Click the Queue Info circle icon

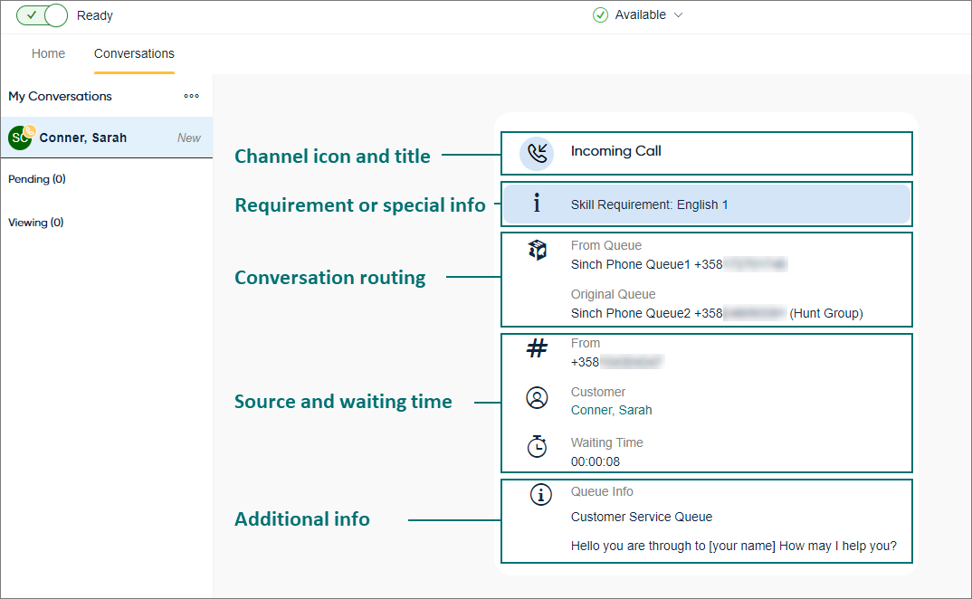pyautogui.click(x=540, y=494)
